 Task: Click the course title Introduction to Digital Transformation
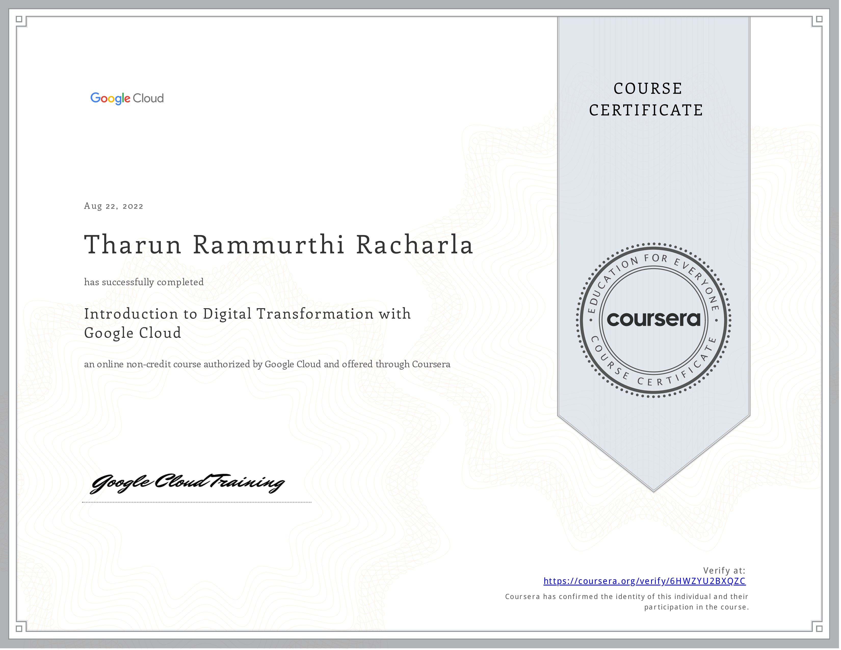click(x=248, y=323)
